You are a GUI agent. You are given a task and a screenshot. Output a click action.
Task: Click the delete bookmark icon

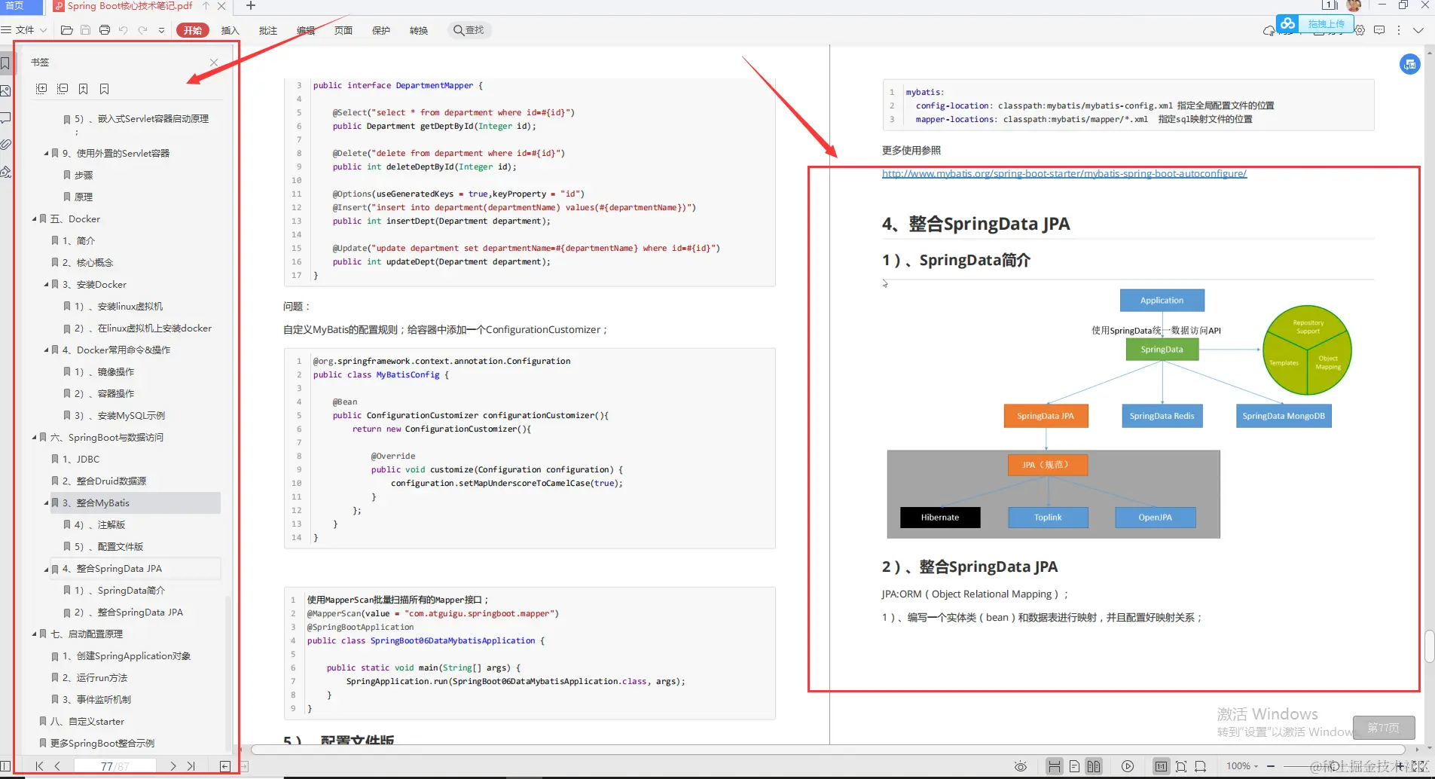coord(105,89)
